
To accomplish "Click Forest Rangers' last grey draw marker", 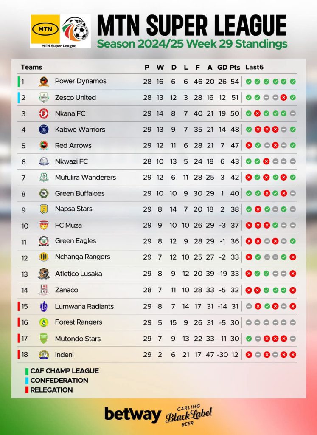I will [x=293, y=322].
